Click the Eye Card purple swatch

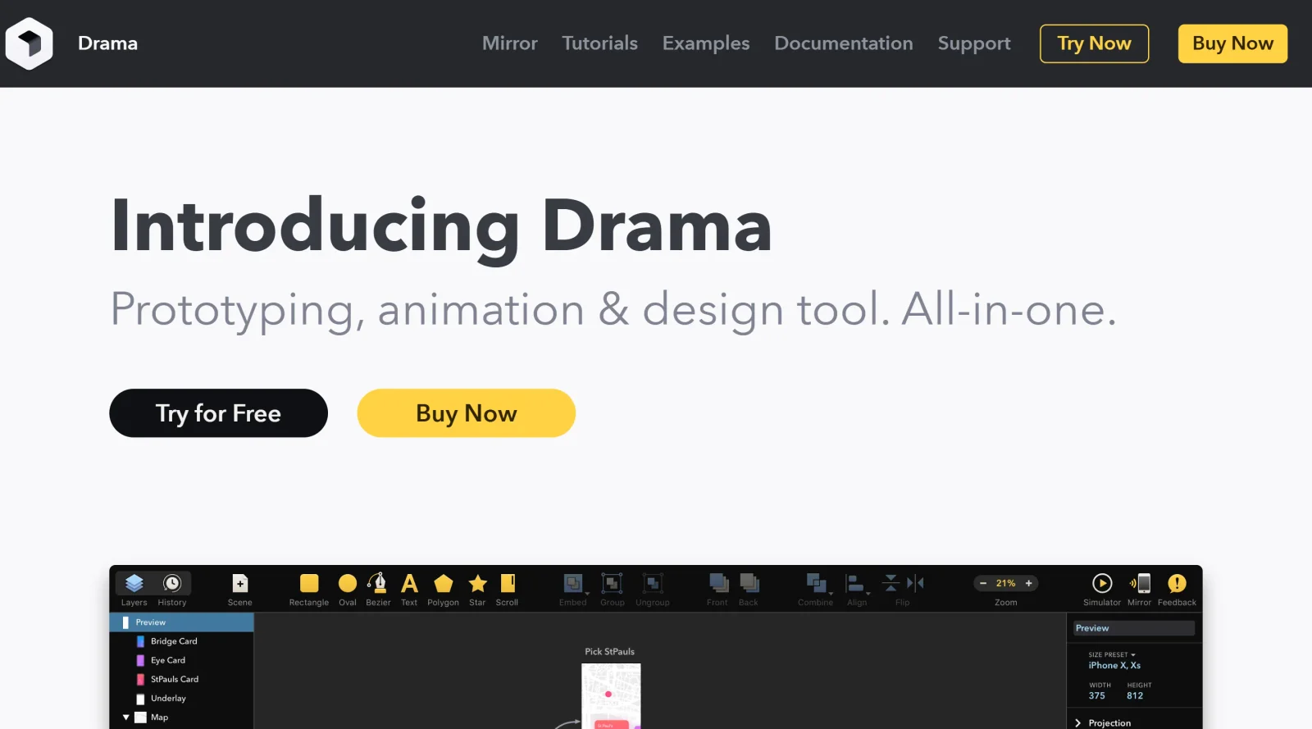140,660
